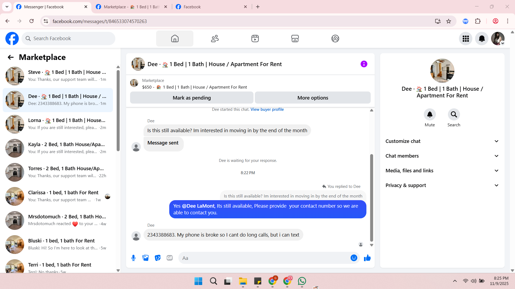This screenshot has width=515, height=289.
Task: Open the GIF picker
Action: coord(170,258)
